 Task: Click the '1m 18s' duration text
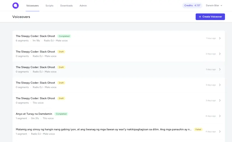coord(36,41)
